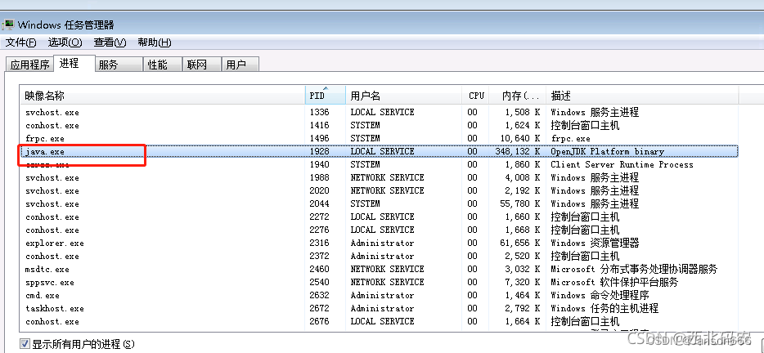Click user name of msdtc.exe row

coord(387,270)
